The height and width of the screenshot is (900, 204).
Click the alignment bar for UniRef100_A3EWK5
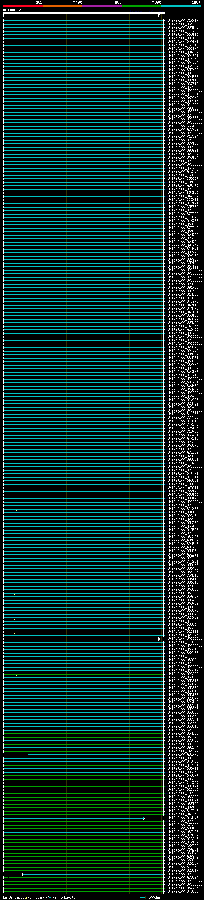coord(97,755)
